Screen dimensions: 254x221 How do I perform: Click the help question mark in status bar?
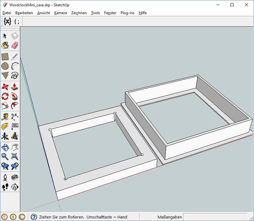(34, 217)
